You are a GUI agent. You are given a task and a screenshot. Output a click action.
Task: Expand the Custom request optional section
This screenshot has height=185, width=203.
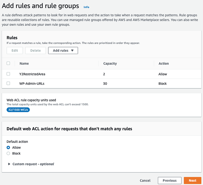tap(31, 164)
